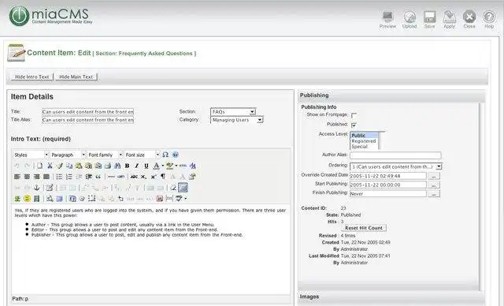Click the Hide Intro Text button

tap(31, 77)
